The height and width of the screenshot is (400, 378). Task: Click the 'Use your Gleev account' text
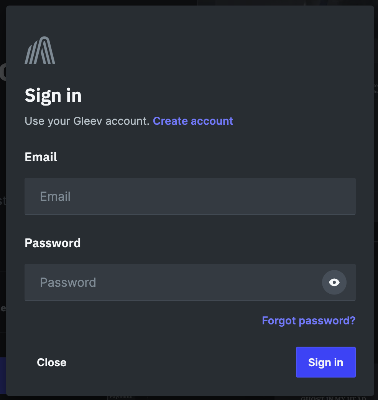[87, 121]
